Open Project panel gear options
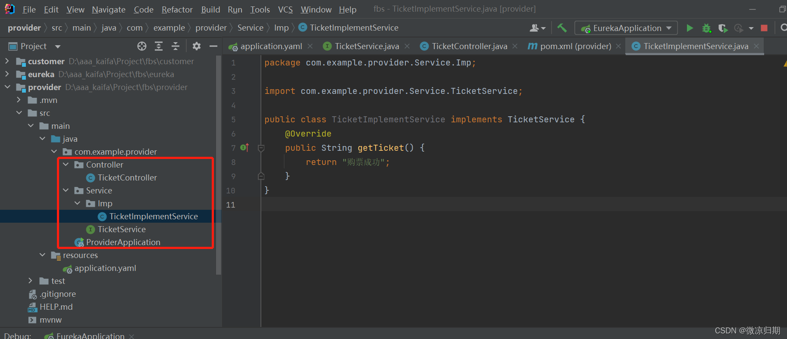Image resolution: width=787 pixels, height=339 pixels. click(x=197, y=46)
